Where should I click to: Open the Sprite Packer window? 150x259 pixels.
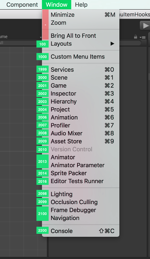pos(81,173)
